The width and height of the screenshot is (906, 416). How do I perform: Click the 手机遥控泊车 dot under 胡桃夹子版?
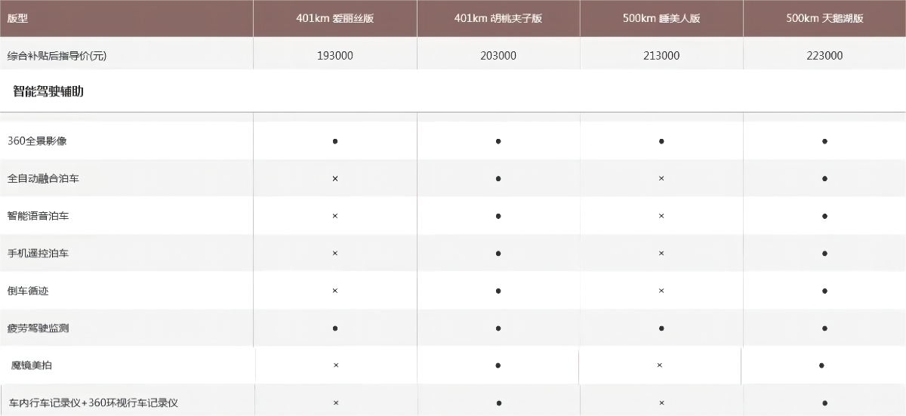click(x=498, y=254)
